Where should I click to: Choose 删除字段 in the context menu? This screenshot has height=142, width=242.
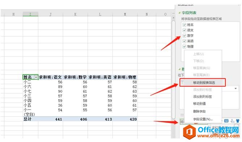tap(199, 111)
